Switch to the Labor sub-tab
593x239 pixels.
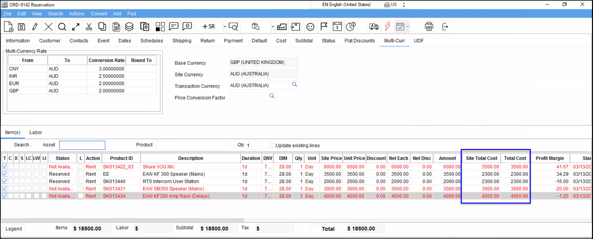35,132
